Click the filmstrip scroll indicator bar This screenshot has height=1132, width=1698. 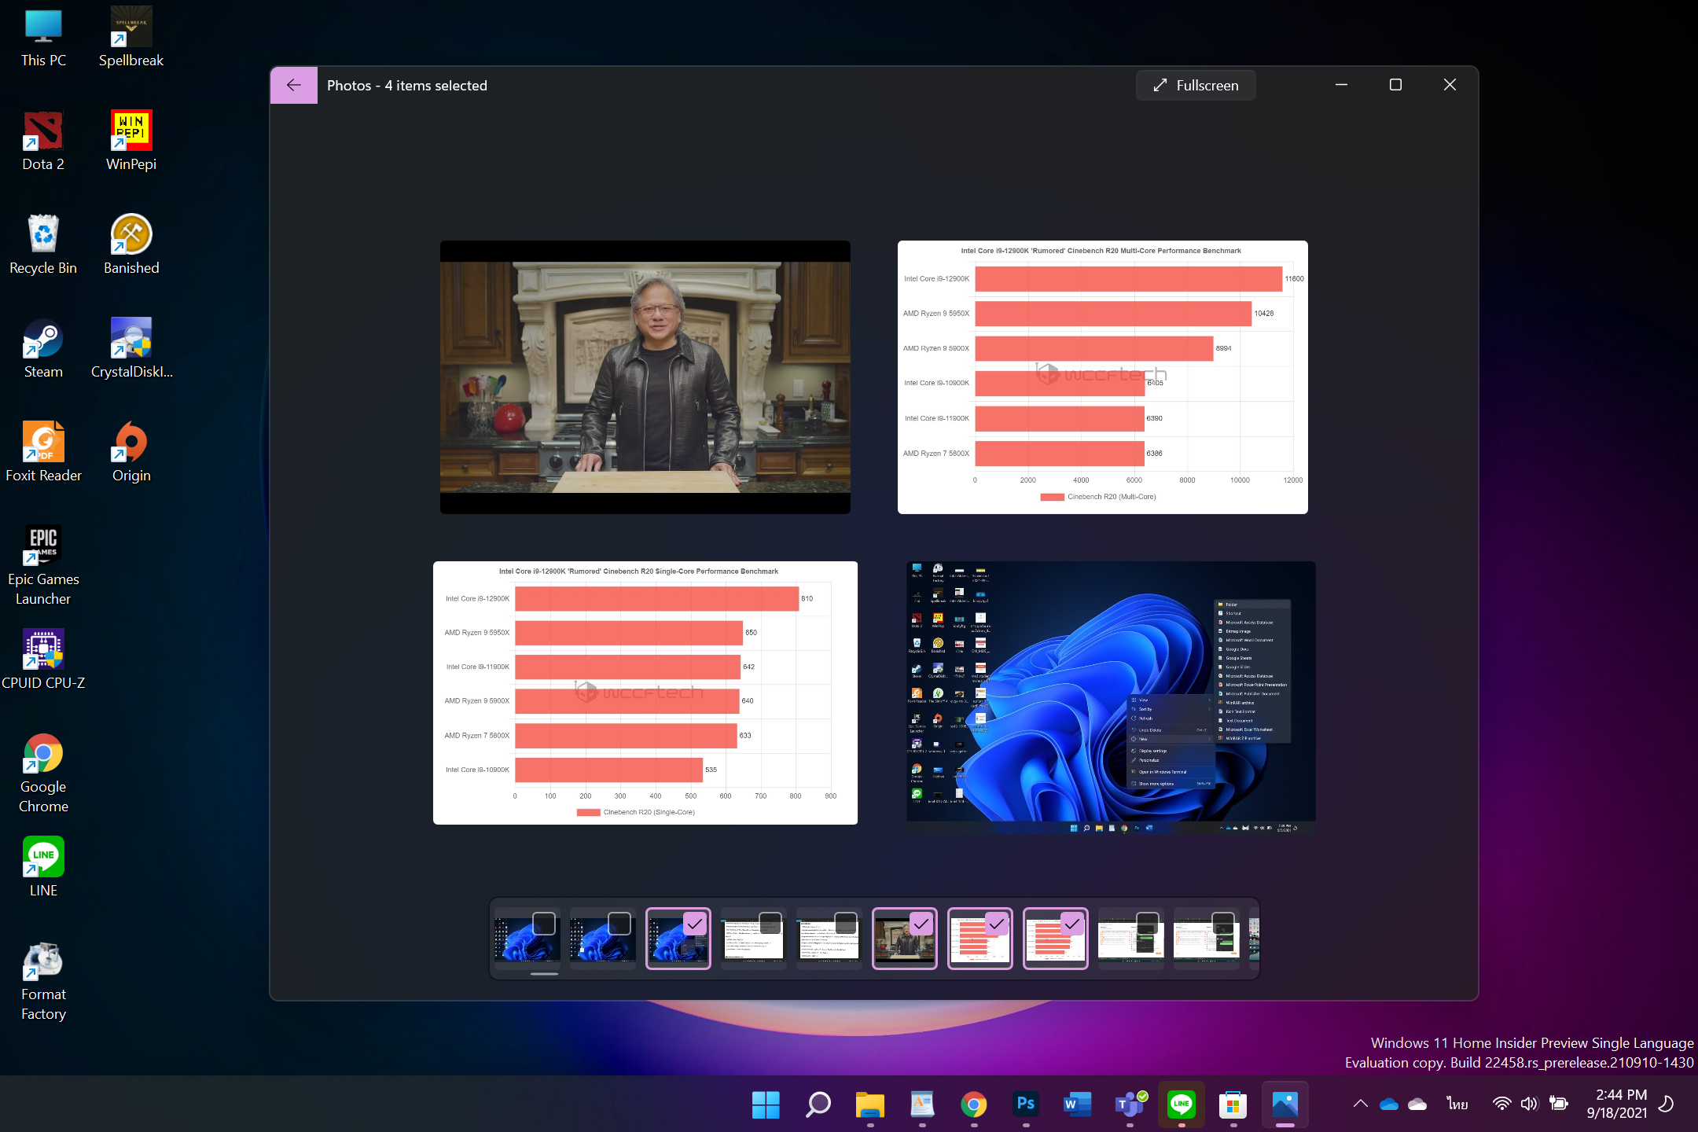click(x=544, y=973)
